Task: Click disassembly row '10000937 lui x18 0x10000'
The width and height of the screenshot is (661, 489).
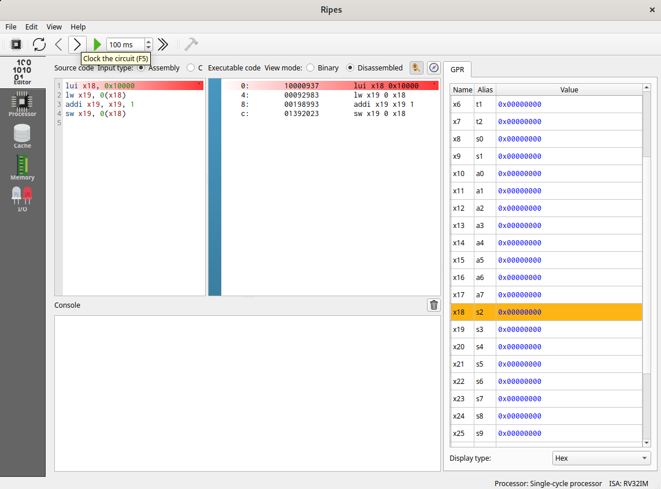Action: (330, 86)
